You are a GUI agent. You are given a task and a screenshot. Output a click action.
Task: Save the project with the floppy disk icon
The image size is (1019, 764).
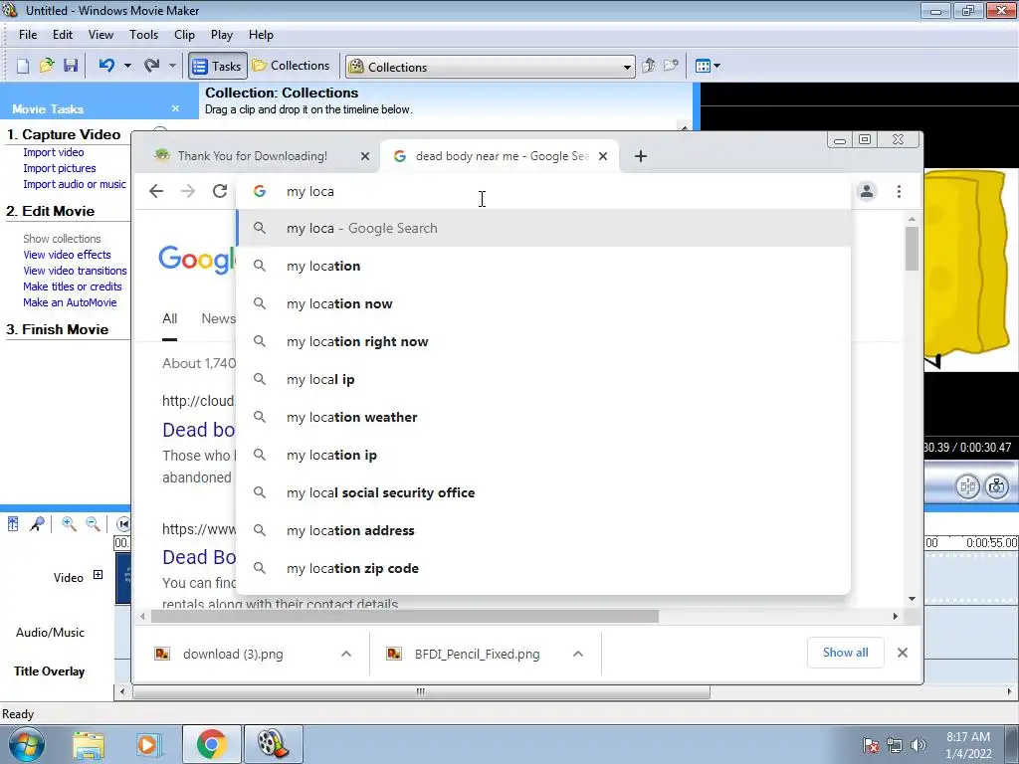click(x=71, y=66)
